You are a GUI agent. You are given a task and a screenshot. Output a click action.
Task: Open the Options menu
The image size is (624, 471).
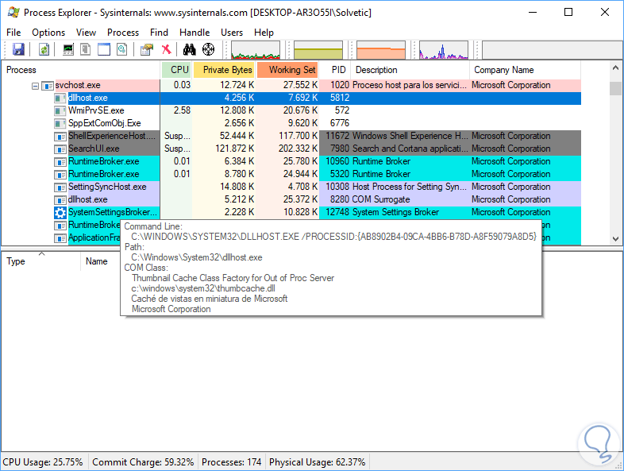coord(48,33)
